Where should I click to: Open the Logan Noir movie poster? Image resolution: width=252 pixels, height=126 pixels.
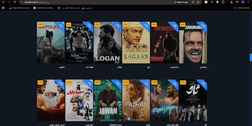[108, 43]
